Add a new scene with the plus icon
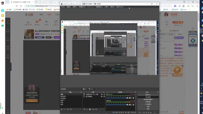This screenshot has width=203, height=114. [62, 109]
